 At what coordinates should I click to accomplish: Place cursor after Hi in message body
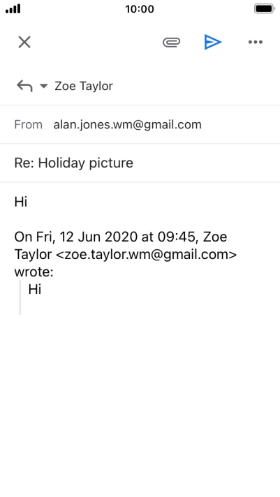[28, 202]
